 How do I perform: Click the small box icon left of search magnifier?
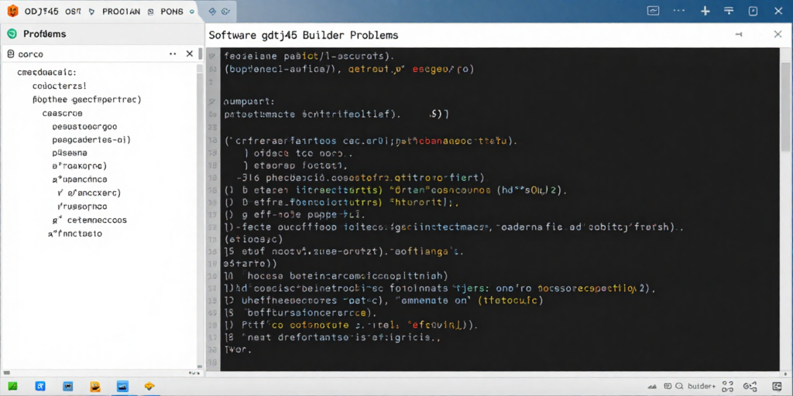[x=668, y=387]
